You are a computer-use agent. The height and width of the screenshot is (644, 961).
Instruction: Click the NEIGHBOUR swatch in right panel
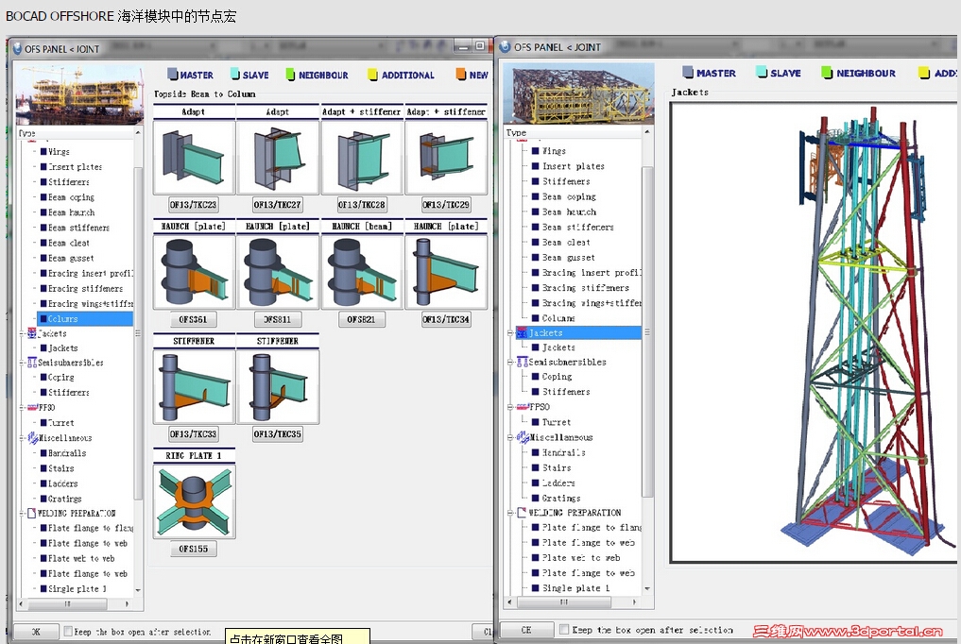pyautogui.click(x=827, y=72)
